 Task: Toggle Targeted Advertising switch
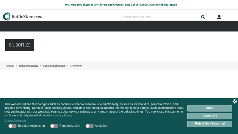(x=12, y=126)
